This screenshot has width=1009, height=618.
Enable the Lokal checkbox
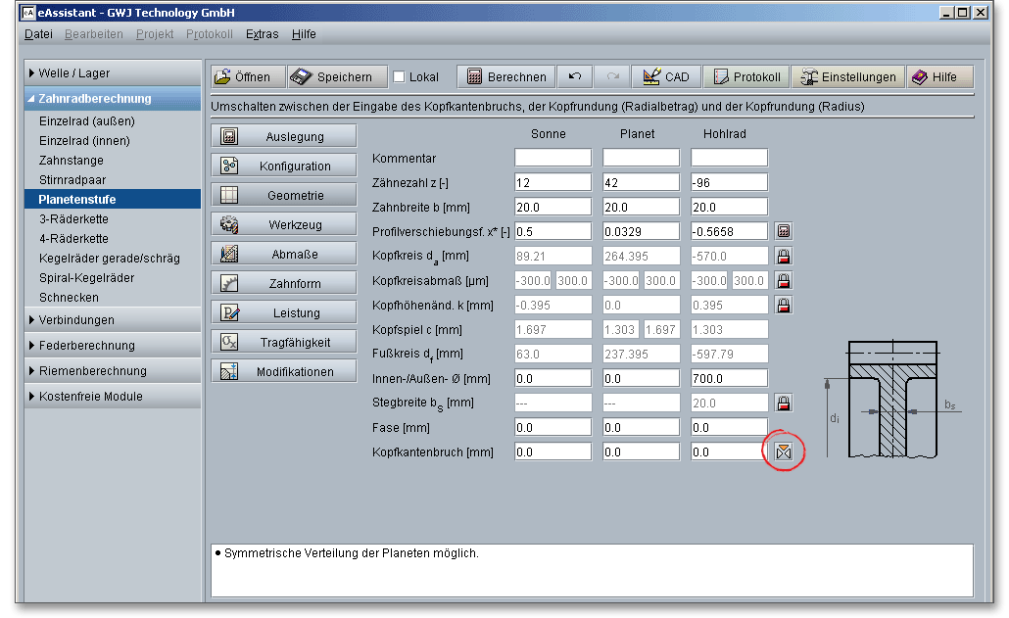point(400,77)
